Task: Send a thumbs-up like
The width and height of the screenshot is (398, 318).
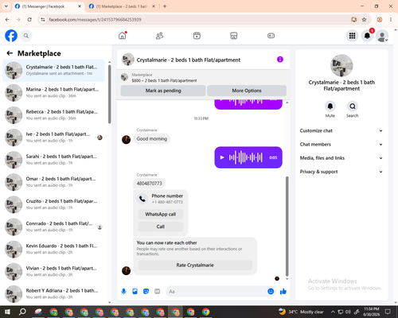Action: pos(283,292)
